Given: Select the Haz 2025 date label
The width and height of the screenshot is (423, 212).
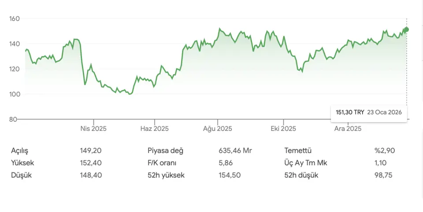Looking at the screenshot, I should [x=155, y=129].
